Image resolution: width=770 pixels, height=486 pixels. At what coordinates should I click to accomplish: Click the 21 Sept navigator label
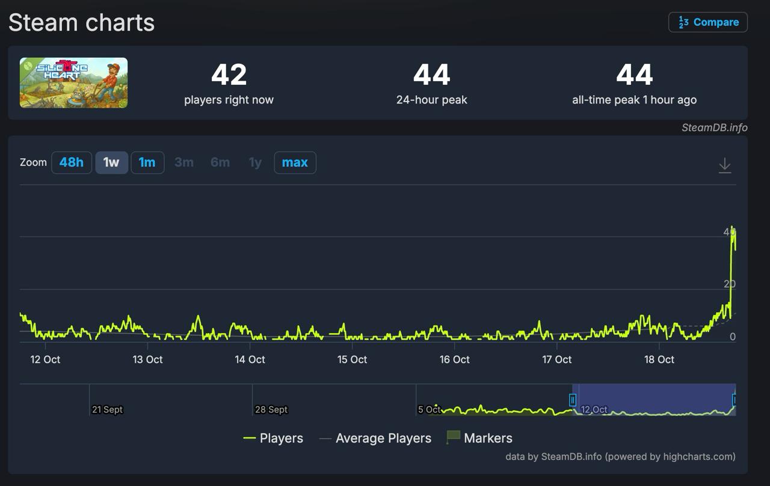point(107,410)
